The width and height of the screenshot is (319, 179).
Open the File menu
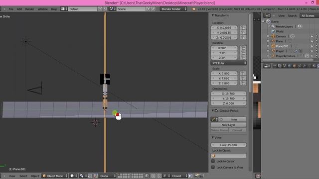click(x=11, y=9)
